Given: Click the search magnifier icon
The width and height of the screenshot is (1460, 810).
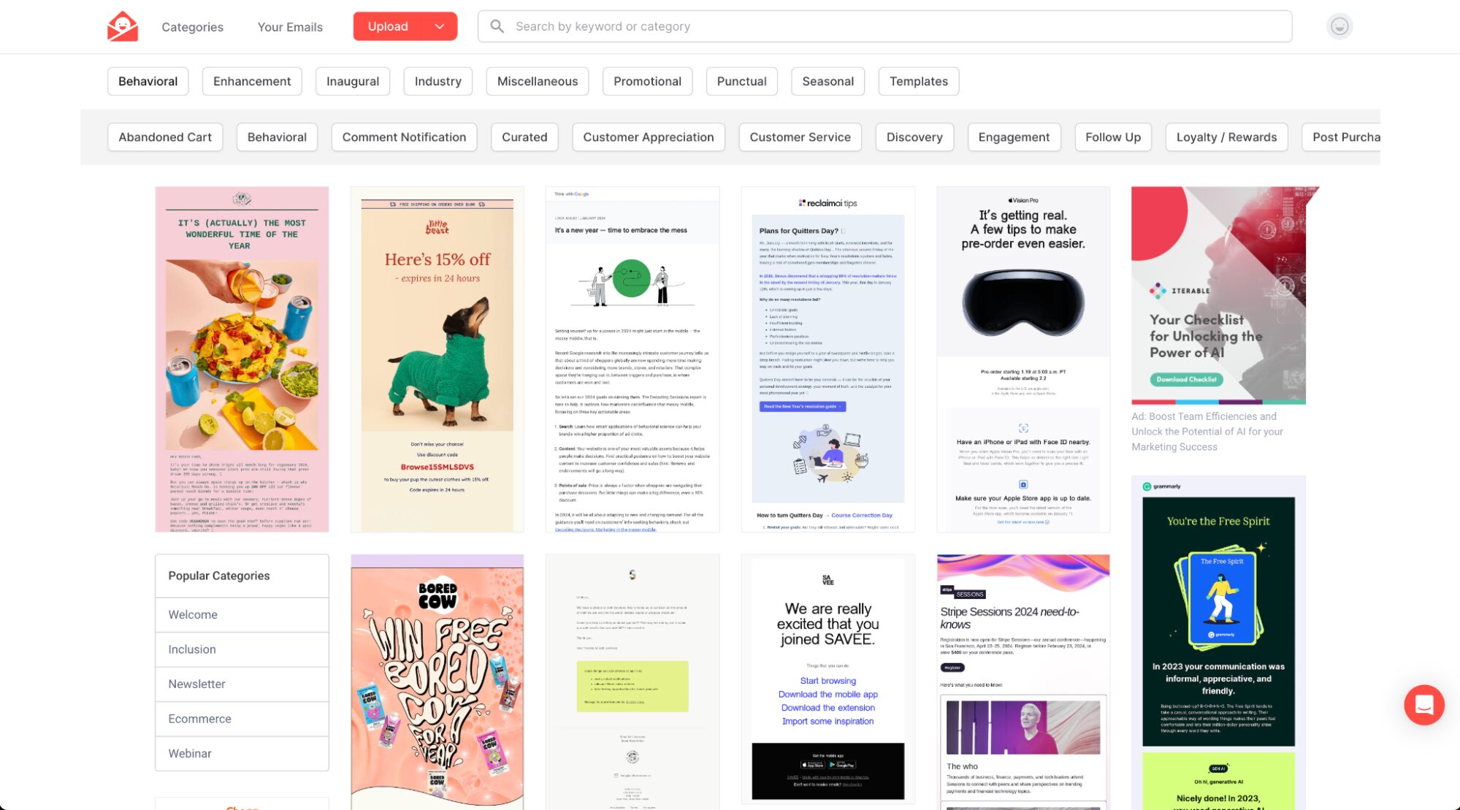Looking at the screenshot, I should coord(497,26).
